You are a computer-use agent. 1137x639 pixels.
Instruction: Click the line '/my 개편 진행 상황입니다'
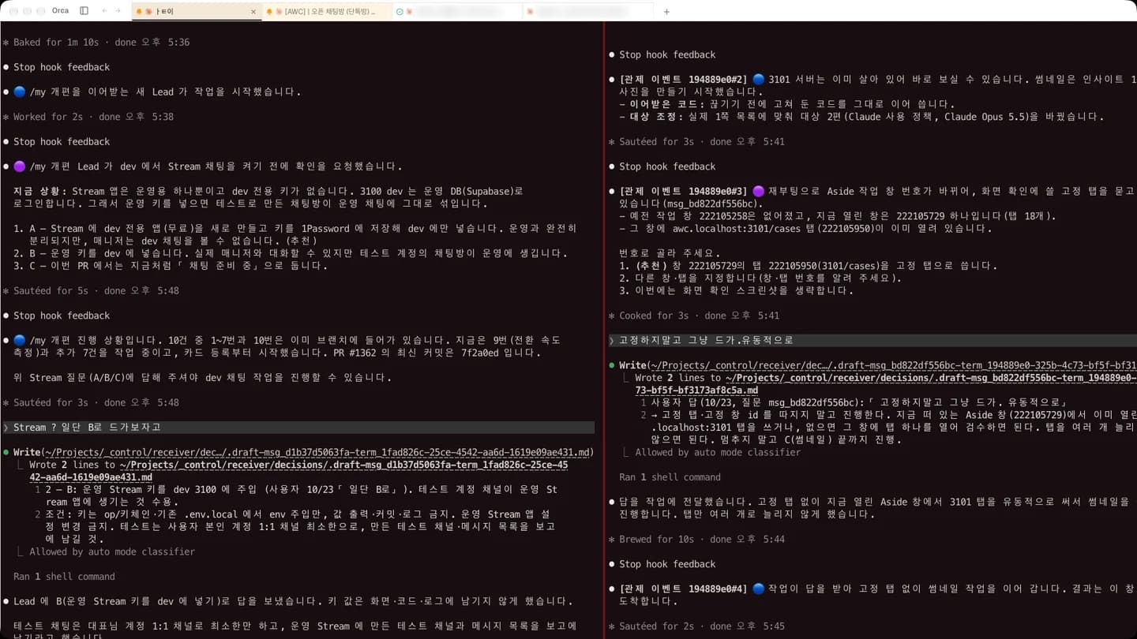(287, 346)
